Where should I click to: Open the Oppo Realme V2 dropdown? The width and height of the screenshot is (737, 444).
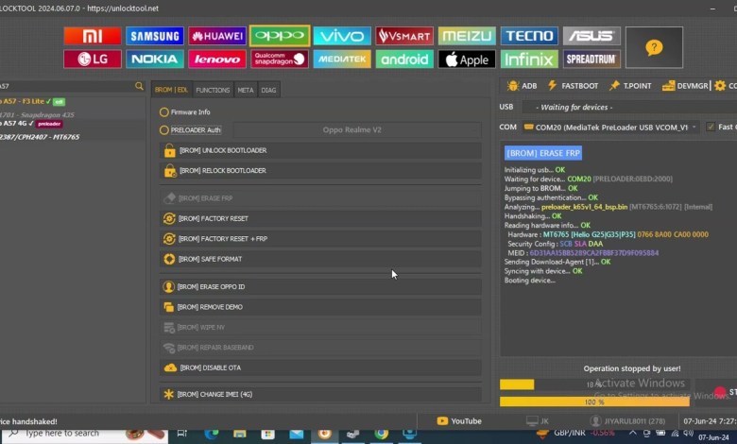click(352, 130)
